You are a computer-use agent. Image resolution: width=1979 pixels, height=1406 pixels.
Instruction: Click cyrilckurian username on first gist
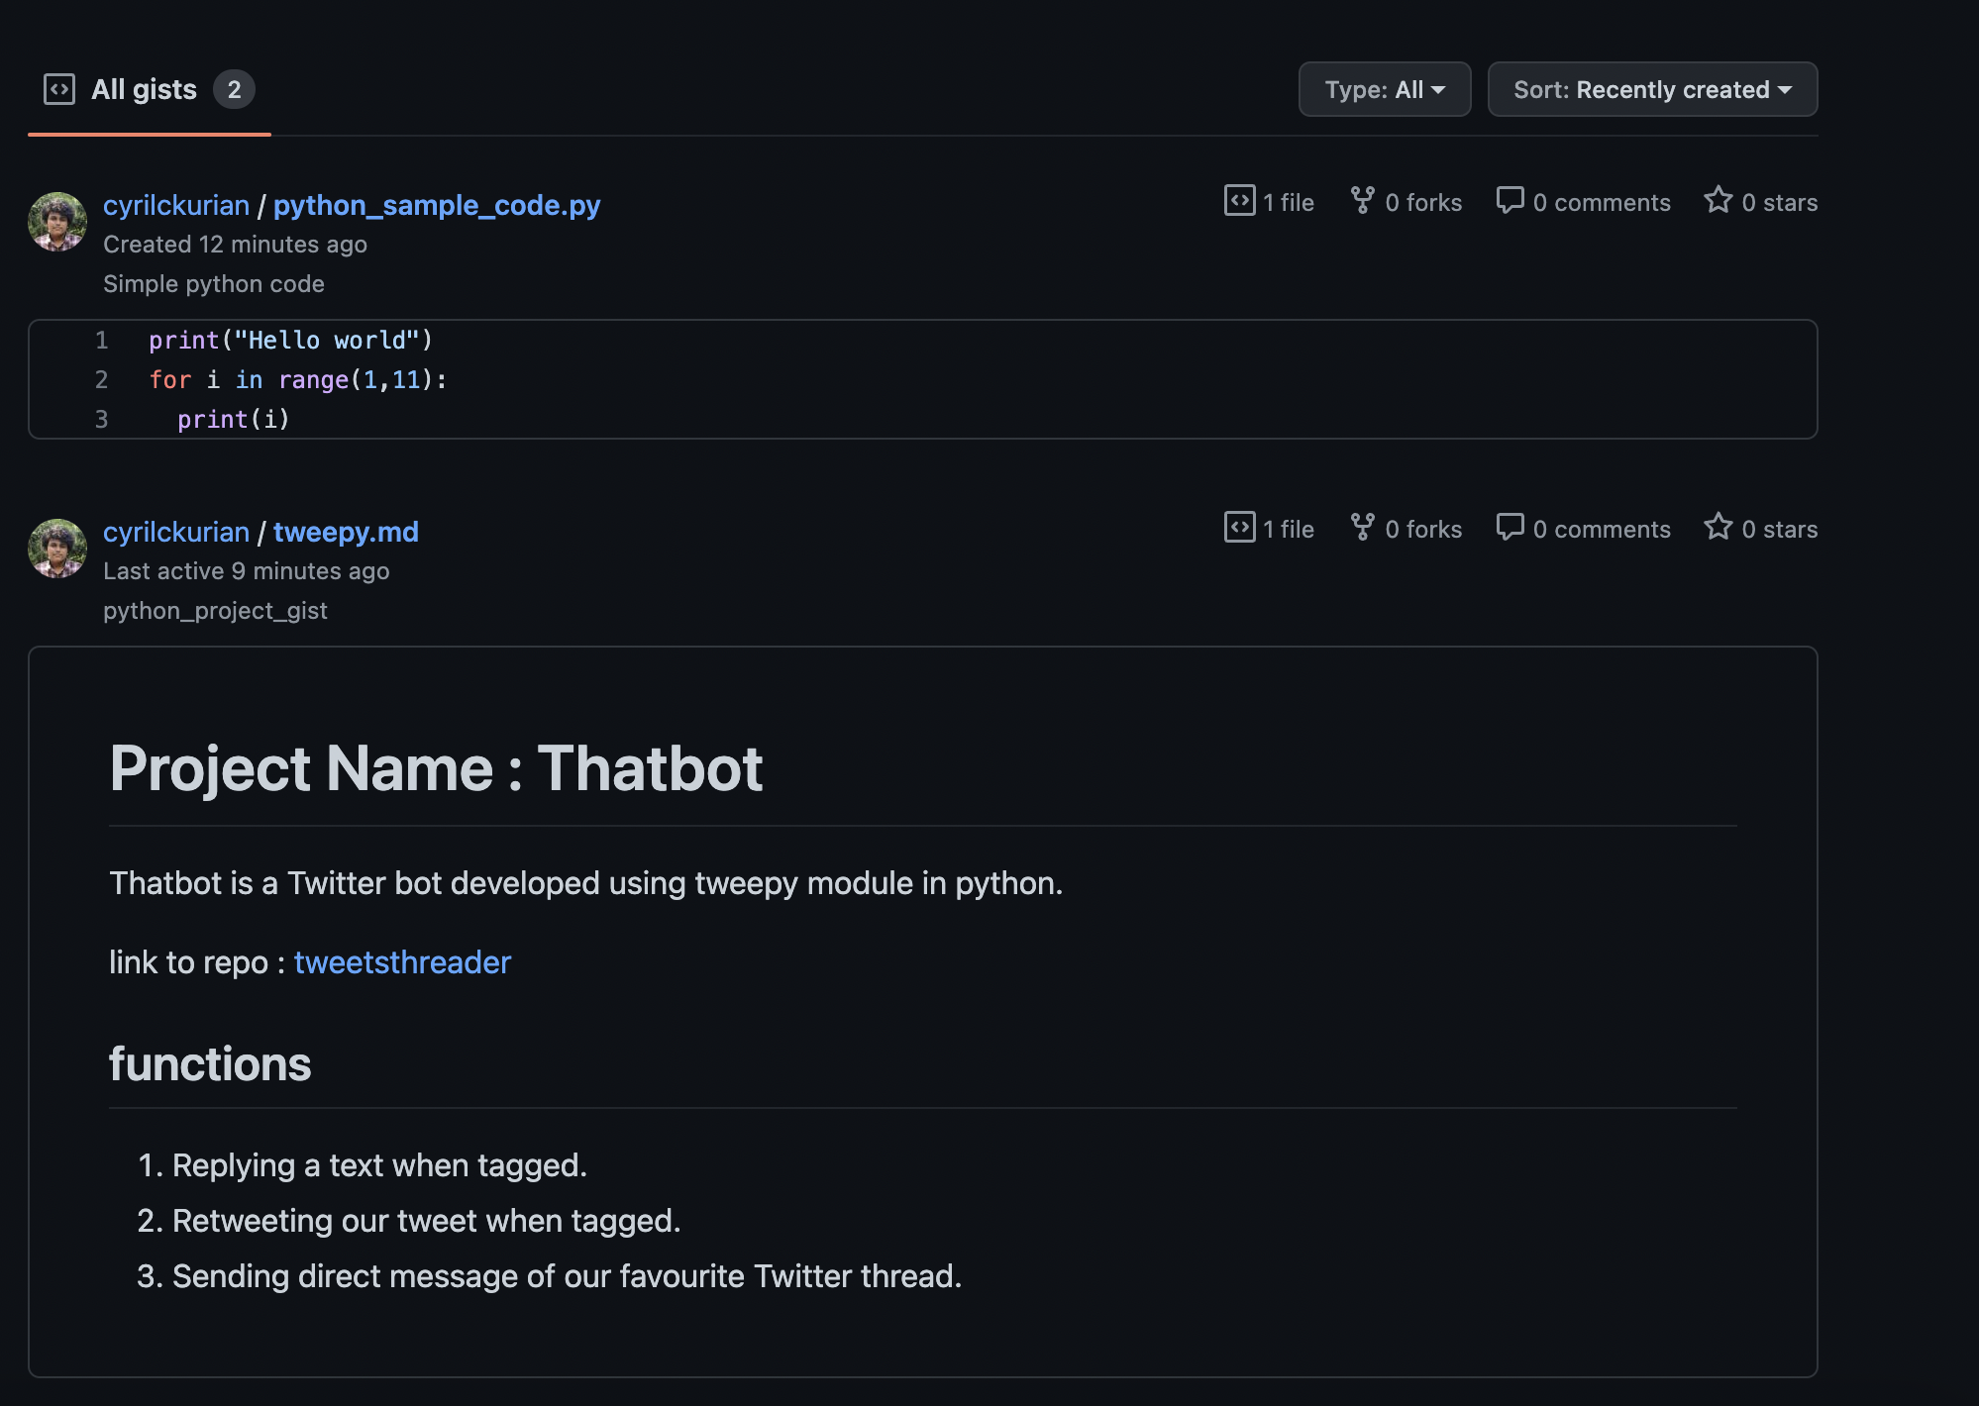point(176,205)
